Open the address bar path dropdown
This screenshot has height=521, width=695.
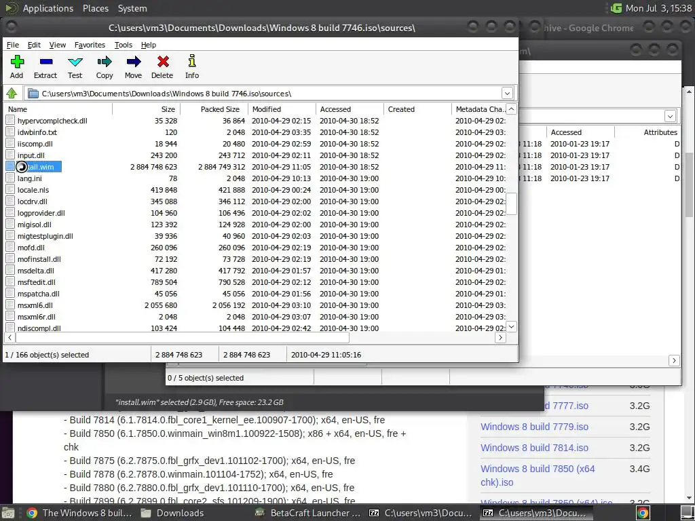(508, 94)
